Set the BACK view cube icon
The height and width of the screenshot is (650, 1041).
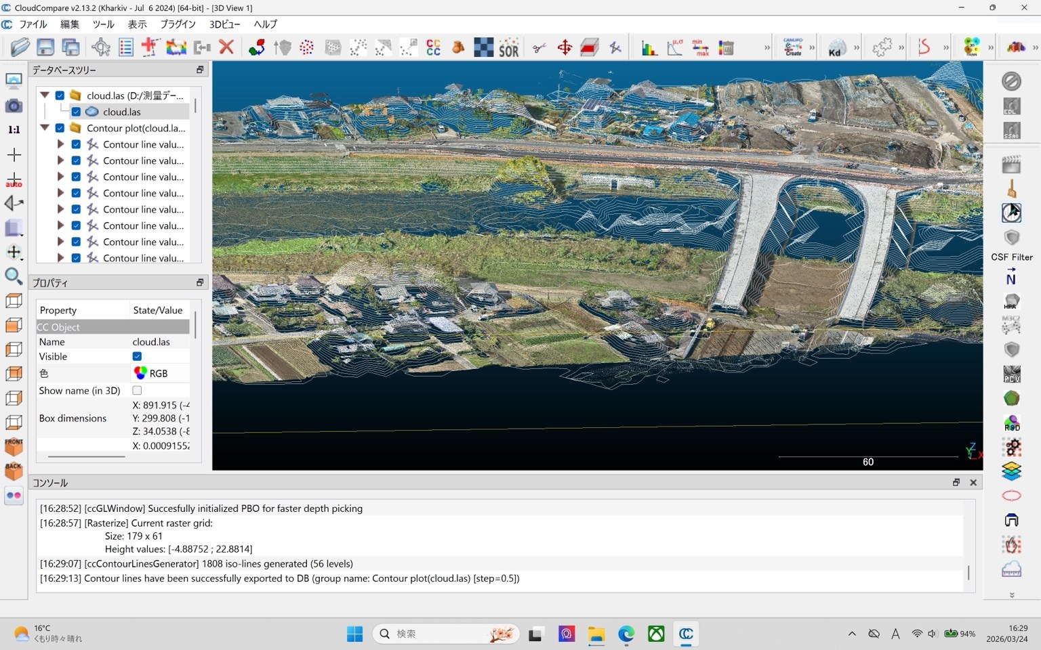click(14, 471)
